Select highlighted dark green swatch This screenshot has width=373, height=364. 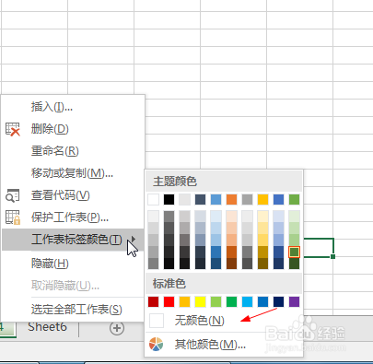point(295,252)
